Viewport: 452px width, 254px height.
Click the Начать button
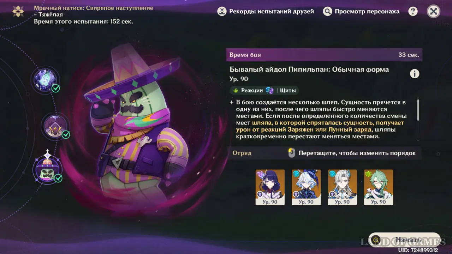(x=405, y=240)
